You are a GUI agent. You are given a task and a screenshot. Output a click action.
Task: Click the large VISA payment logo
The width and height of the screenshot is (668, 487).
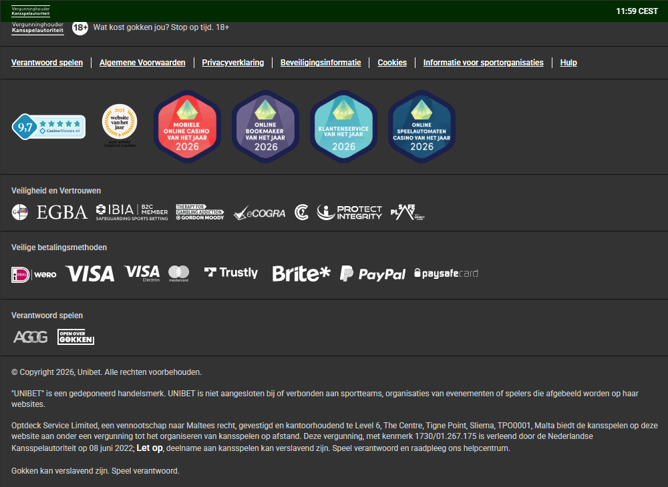pos(90,274)
